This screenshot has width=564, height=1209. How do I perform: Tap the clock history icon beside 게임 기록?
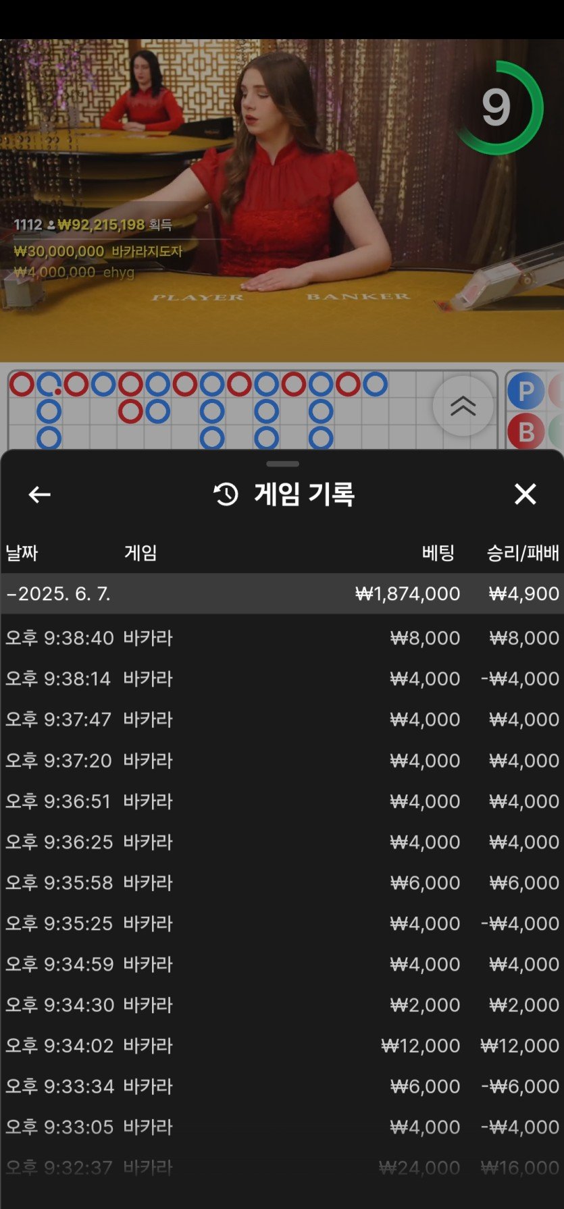226,494
